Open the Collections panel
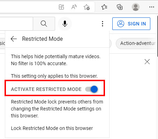This screenshot has height=139, width=158. (120, 7)
